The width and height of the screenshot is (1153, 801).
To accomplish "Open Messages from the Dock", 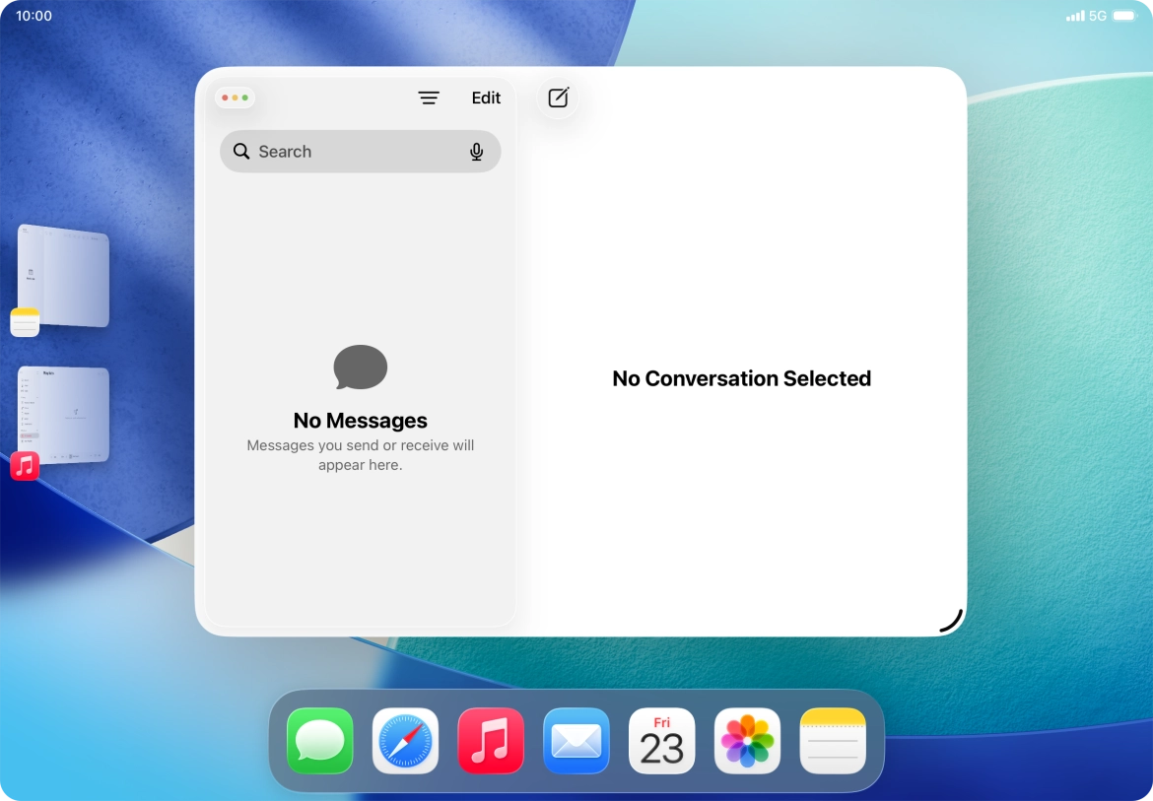I will click(x=319, y=741).
